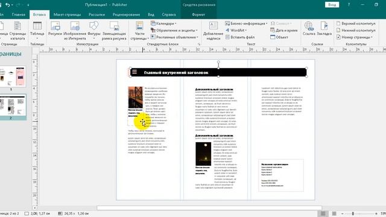Click the Название организации text block
Viewport: 386px width, 217px height.
[x=281, y=175]
